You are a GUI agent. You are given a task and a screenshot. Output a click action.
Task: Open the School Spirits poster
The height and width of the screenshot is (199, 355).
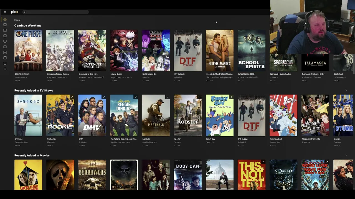(x=252, y=50)
